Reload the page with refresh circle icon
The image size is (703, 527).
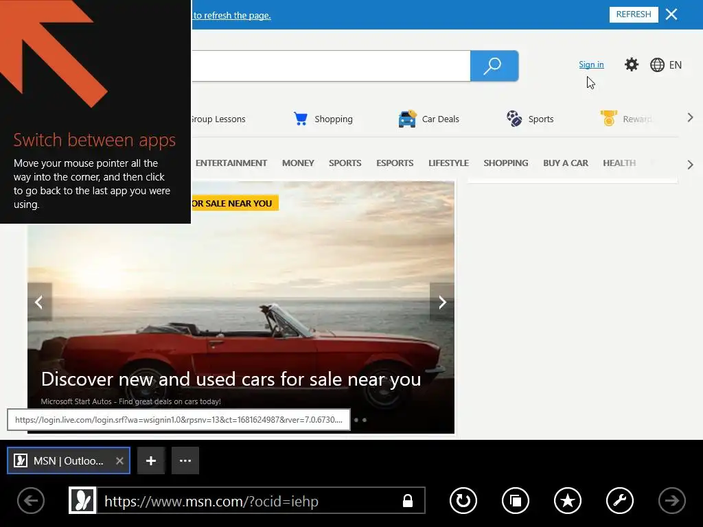coord(463,500)
